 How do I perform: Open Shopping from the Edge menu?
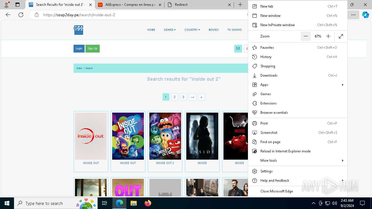tap(298, 66)
